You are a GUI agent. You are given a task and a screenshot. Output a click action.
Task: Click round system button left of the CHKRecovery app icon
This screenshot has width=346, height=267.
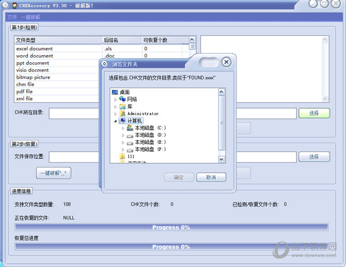[5, 5]
